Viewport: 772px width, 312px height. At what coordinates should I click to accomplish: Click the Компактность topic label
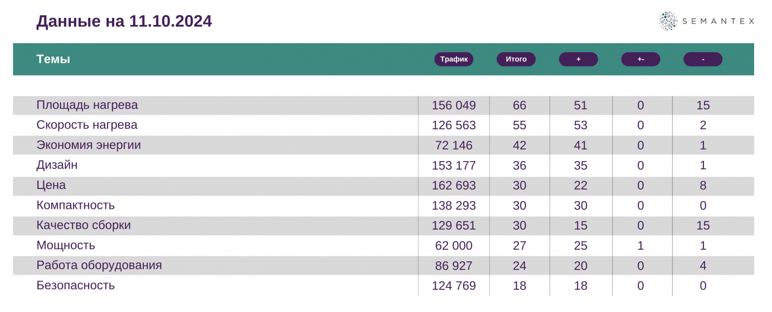76,205
